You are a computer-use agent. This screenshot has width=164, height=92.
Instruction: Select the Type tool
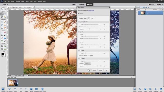[x=2, y=41]
